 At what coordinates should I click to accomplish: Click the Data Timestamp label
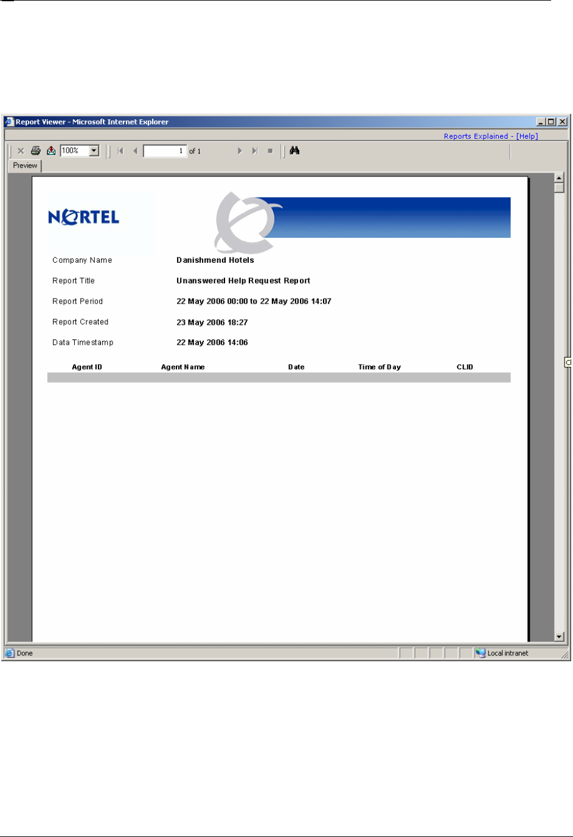(83, 342)
